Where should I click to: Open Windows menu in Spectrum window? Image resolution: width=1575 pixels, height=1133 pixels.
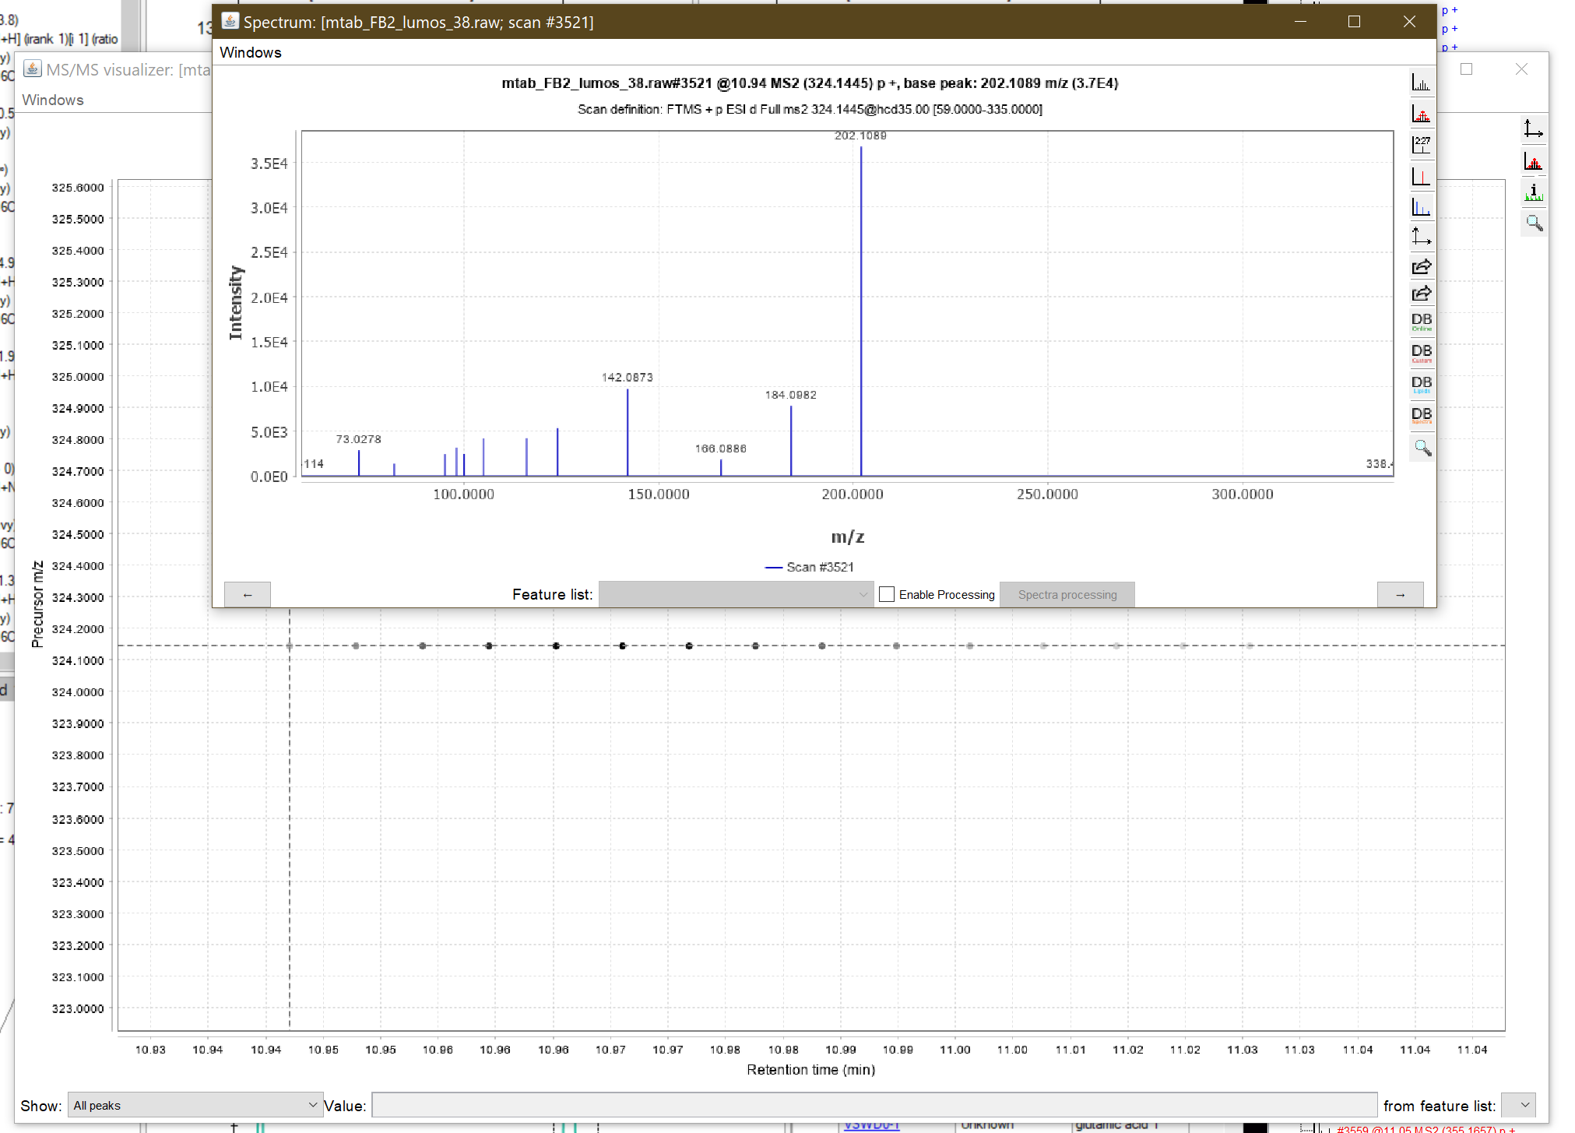[x=250, y=52]
